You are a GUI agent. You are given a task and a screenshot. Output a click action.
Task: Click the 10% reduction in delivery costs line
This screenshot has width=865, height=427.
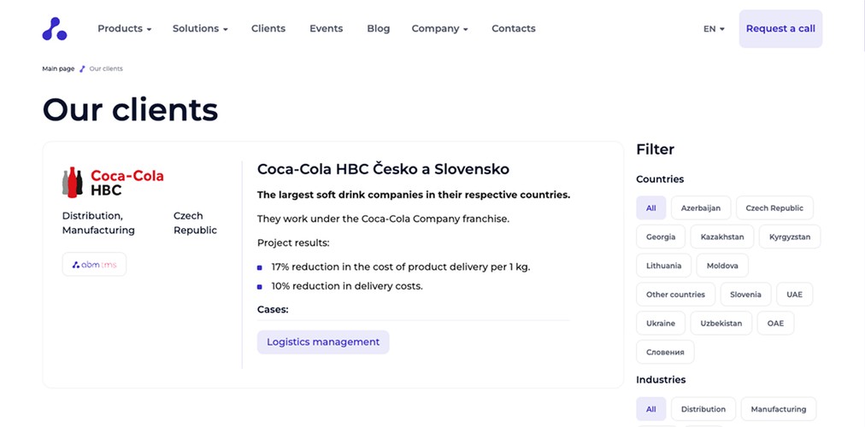click(347, 286)
